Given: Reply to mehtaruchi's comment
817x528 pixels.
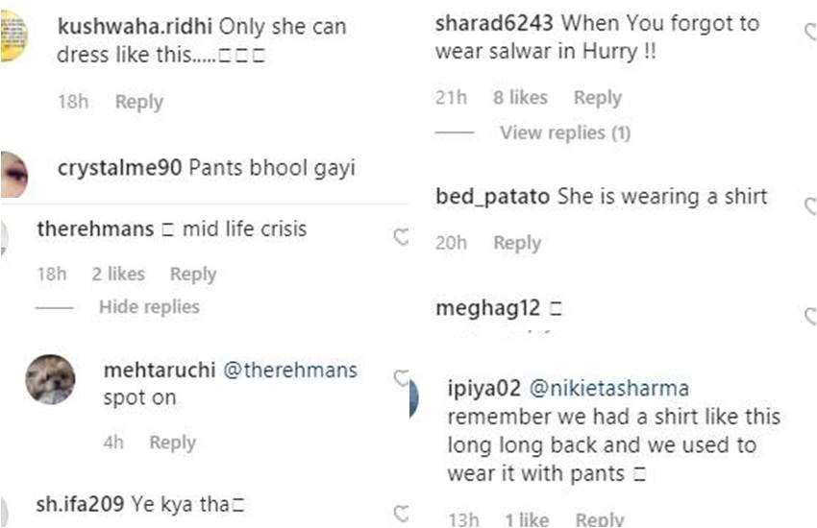Looking at the screenshot, I should tap(173, 443).
